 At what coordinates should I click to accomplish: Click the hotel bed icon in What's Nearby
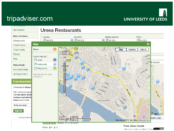tap(55, 60)
